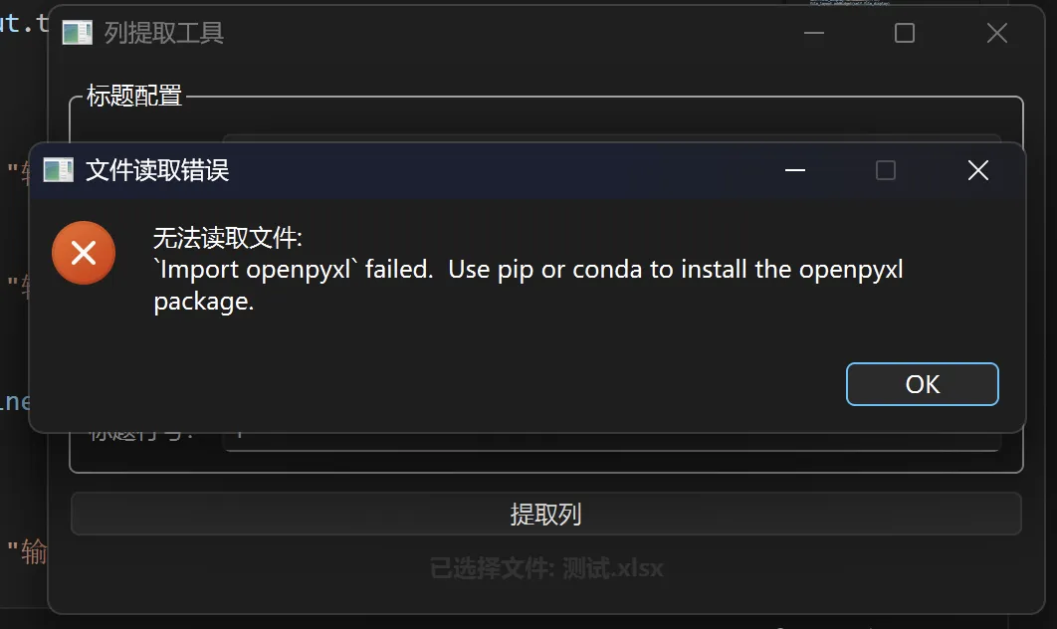Focus the input field hidden below the dialog
The height and width of the screenshot is (629, 1057).
click(612, 441)
